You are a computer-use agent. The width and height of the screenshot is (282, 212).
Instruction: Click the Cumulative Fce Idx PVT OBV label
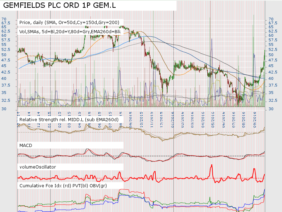tap(63, 185)
